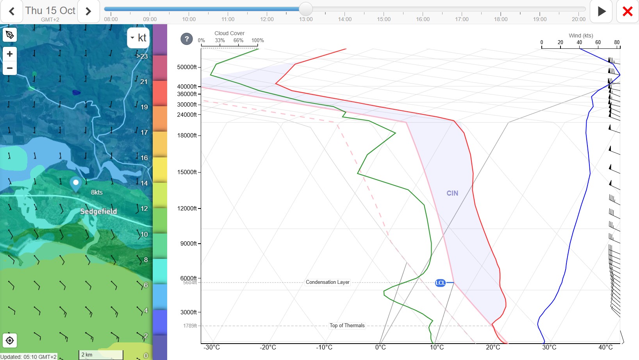This screenshot has width=639, height=360.
Task: Go to previous day arrow
Action: coord(12,11)
